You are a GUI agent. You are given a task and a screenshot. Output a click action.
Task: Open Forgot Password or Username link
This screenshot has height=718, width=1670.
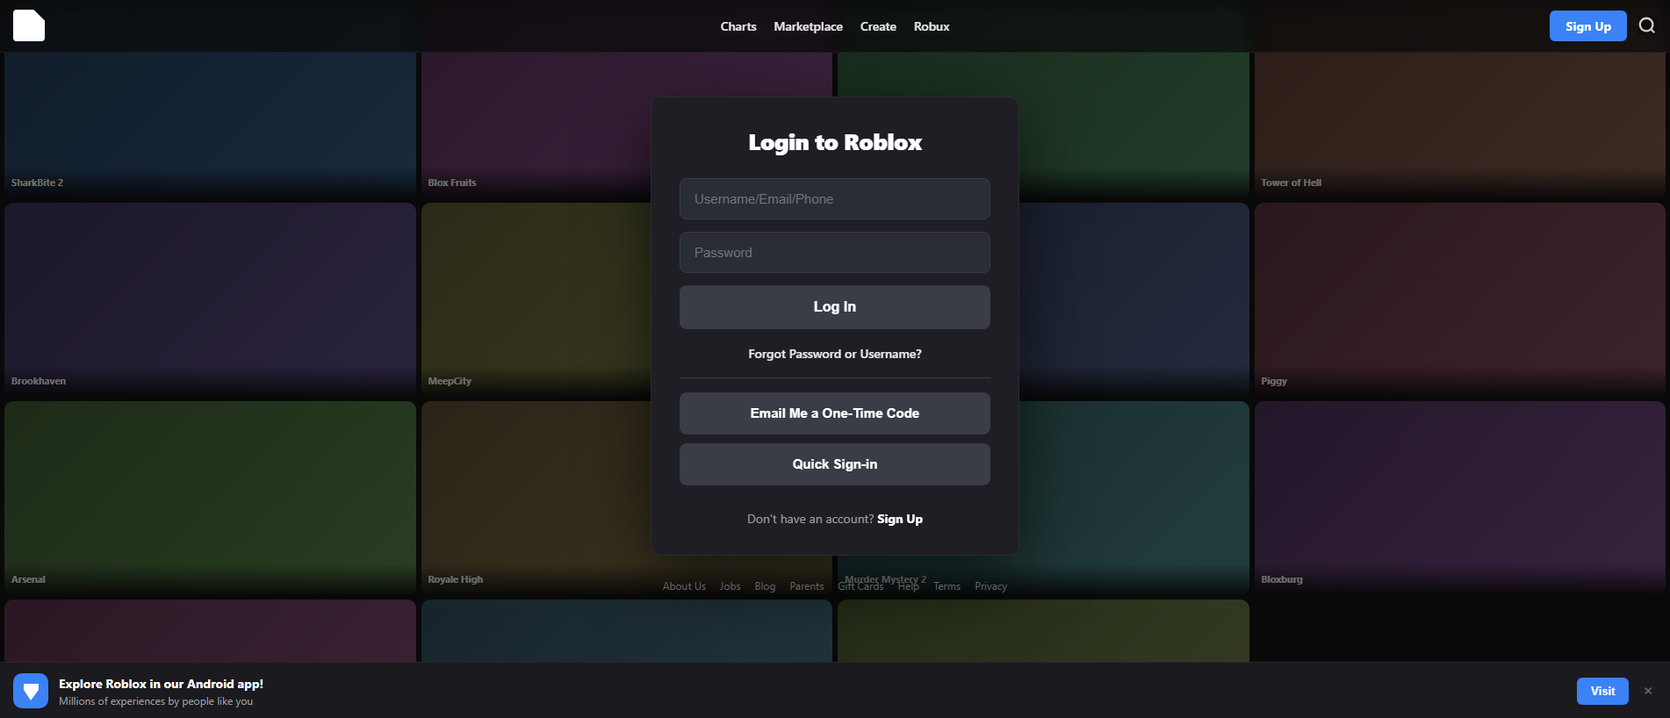(x=834, y=354)
